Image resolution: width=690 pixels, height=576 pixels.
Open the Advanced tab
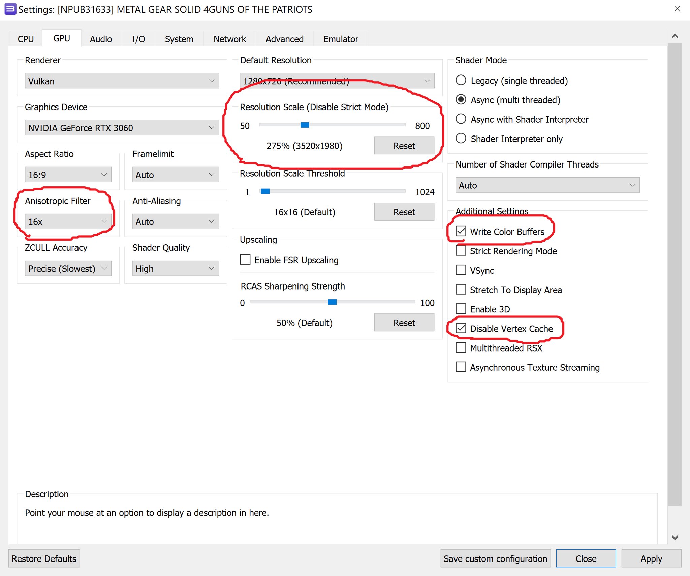pyautogui.click(x=284, y=39)
